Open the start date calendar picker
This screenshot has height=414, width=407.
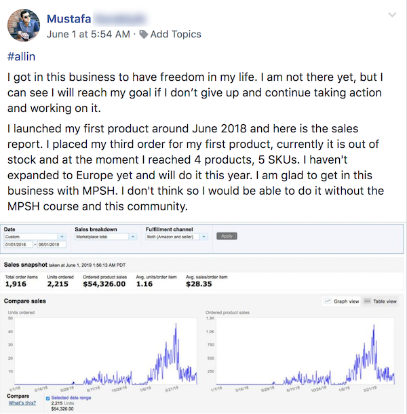[x=29, y=244]
